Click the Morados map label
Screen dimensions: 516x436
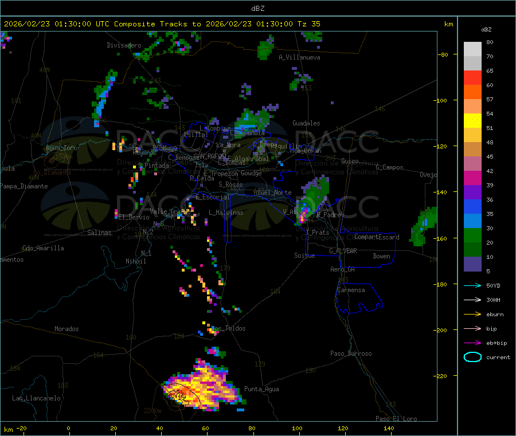(x=67, y=329)
